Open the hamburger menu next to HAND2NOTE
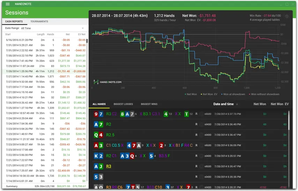Viewport: 298px width, 191px height. 8,4
